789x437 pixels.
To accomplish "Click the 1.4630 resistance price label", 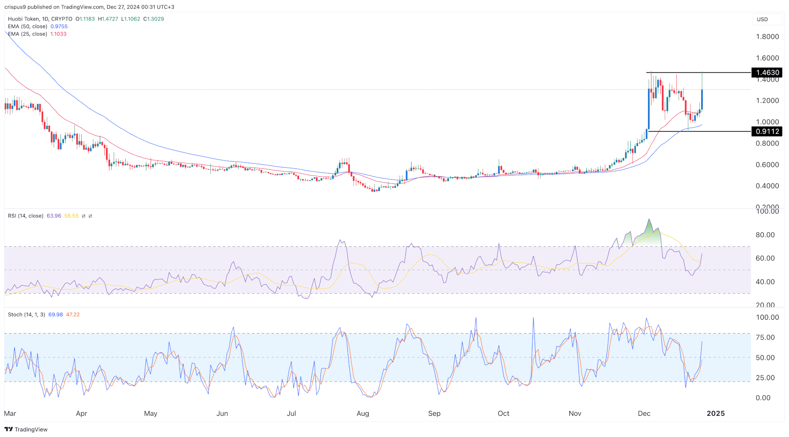I will (767, 73).
